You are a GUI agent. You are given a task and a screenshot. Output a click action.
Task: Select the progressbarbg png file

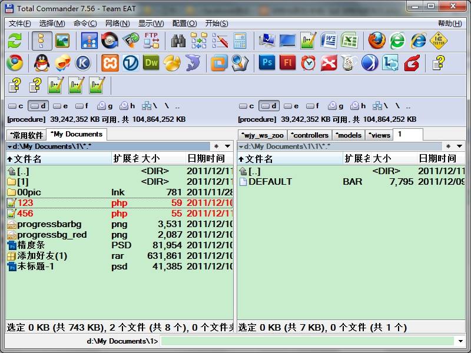click(x=120, y=224)
